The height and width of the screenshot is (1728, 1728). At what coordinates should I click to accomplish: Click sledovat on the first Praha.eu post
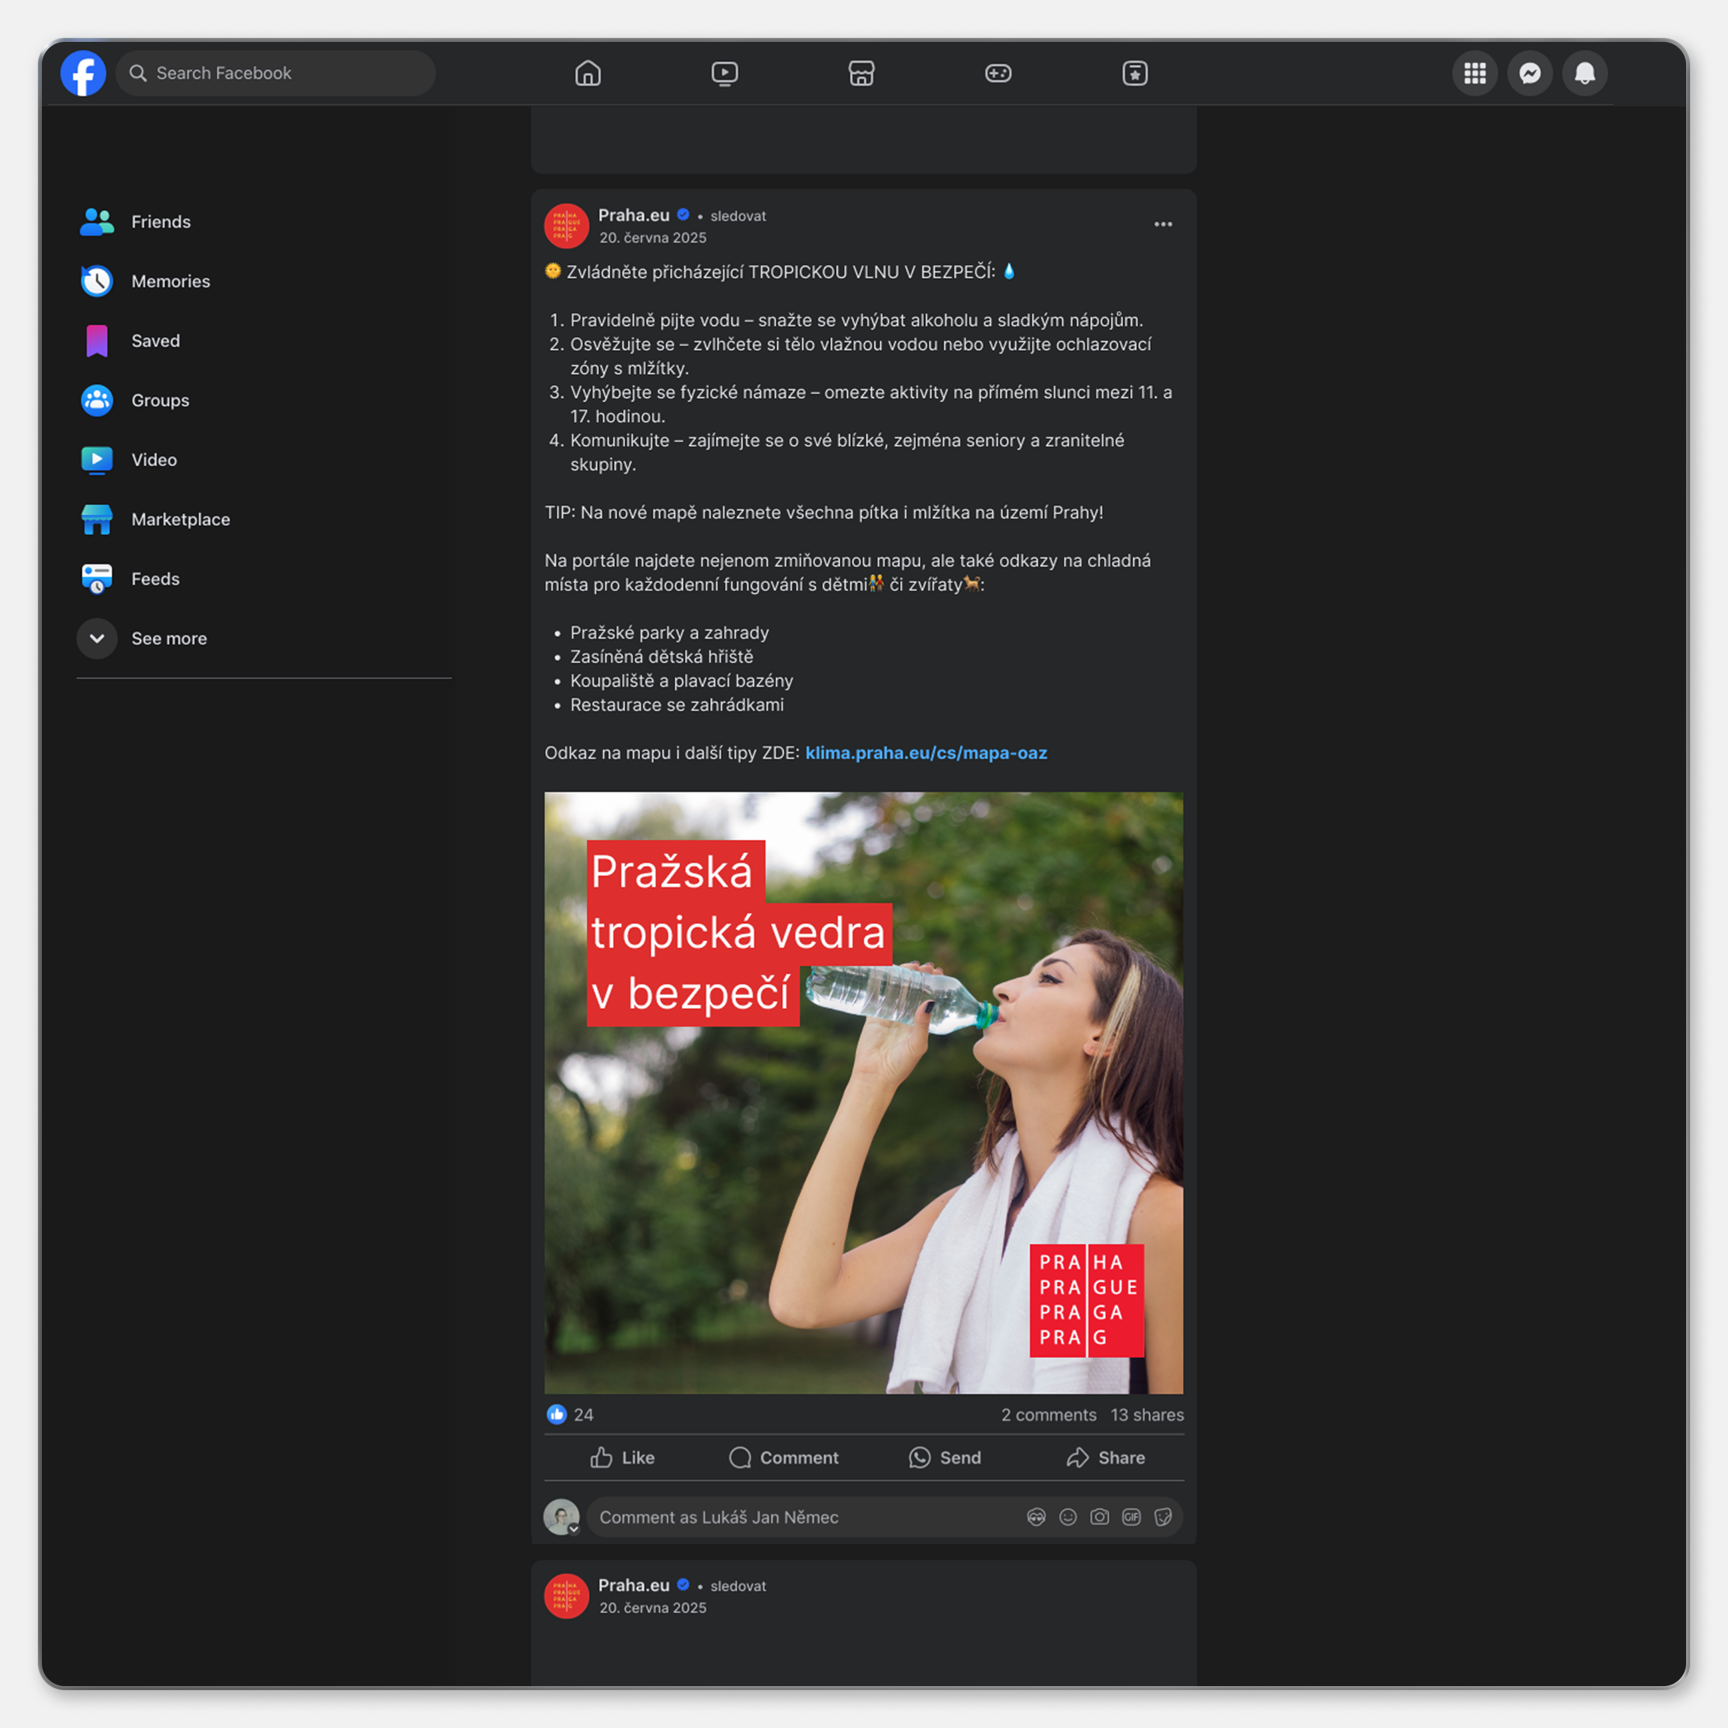point(738,217)
